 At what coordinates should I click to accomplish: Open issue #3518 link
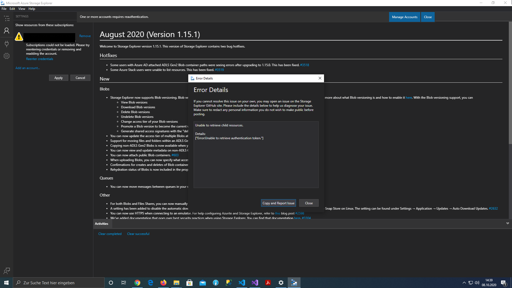click(304, 65)
